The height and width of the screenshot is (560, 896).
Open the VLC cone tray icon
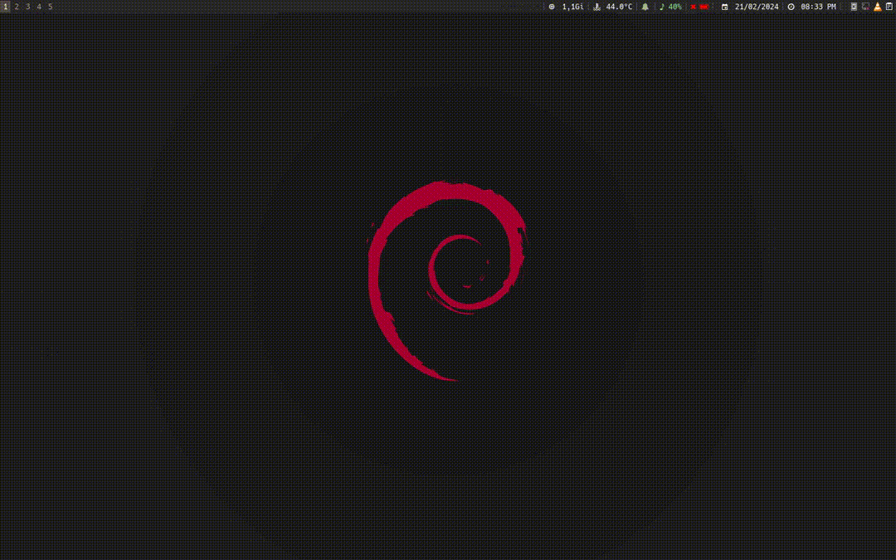[x=878, y=7]
